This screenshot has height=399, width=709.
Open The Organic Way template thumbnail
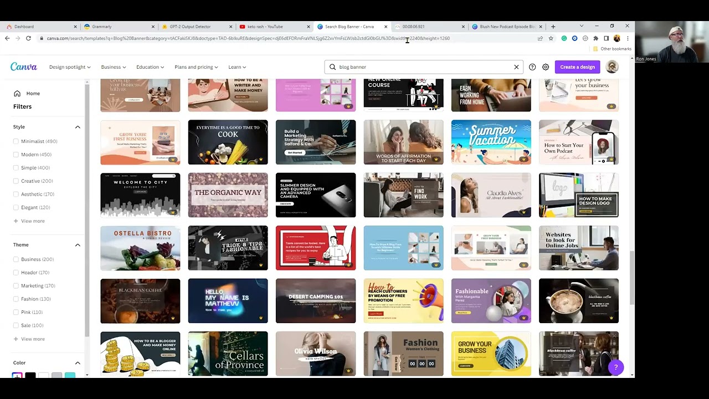[228, 195]
